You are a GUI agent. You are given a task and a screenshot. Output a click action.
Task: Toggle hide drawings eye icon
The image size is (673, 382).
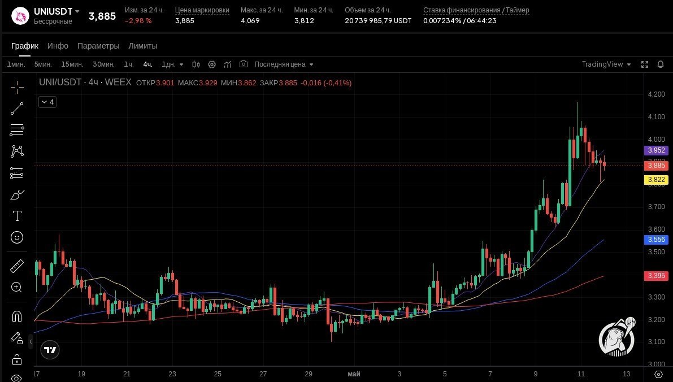coord(17,377)
